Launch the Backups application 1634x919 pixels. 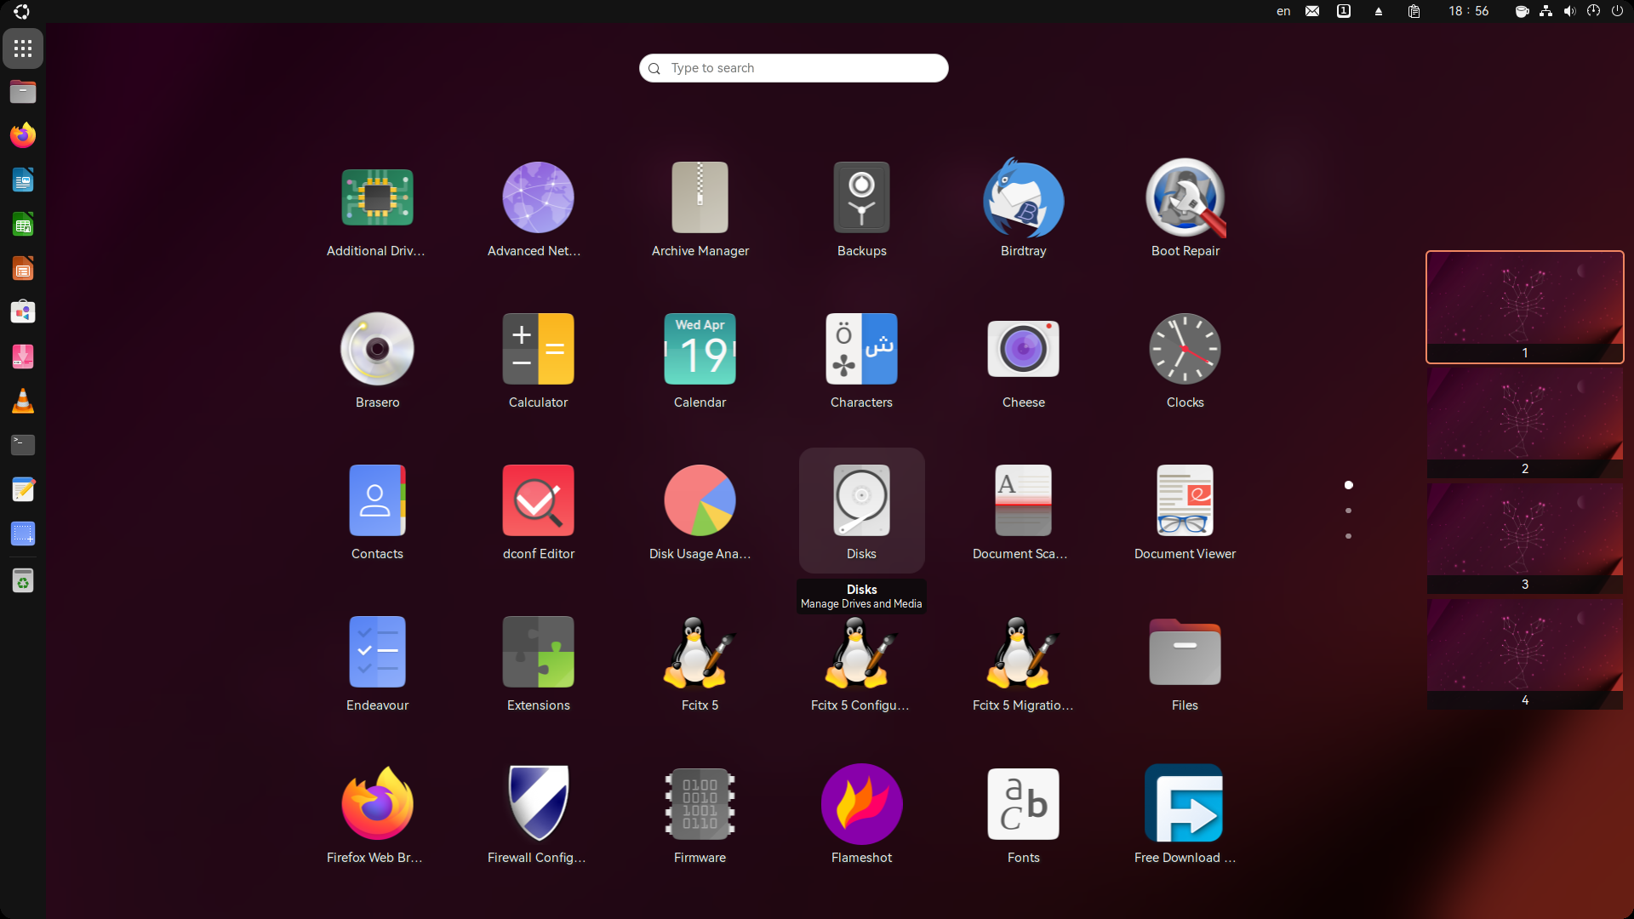pos(861,209)
